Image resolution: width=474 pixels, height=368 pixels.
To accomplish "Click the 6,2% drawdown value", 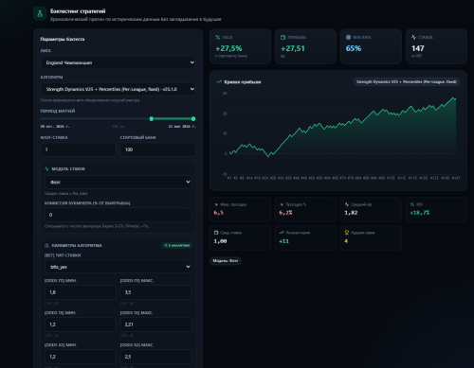I will 285,213.
